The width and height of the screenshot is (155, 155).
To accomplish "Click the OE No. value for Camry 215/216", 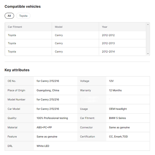I will coord(48,81).
